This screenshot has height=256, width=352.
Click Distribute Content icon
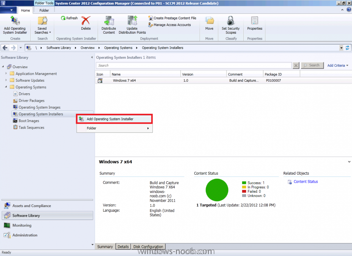[109, 20]
